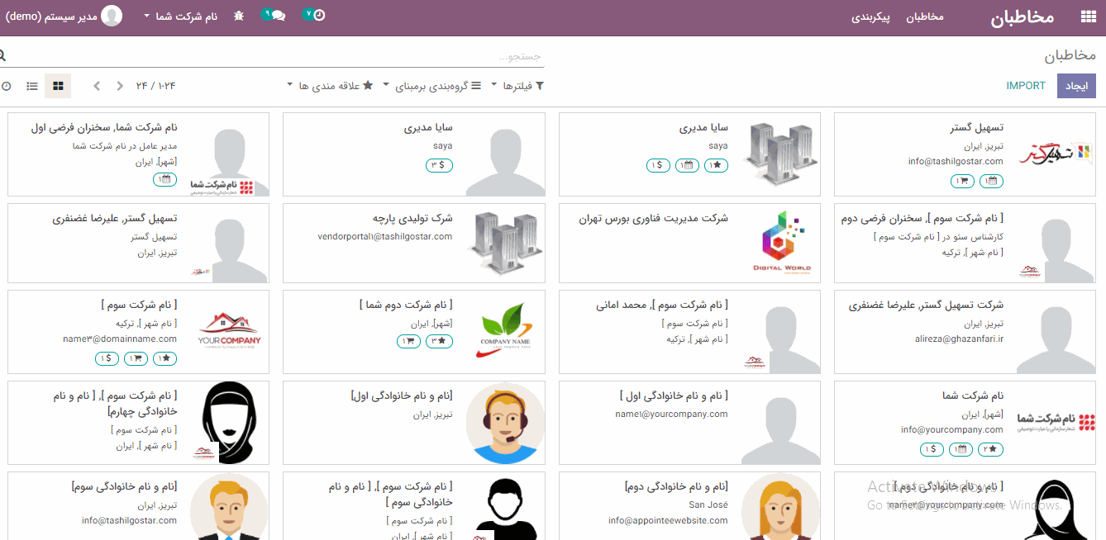Switch to activity view clock icon

click(x=7, y=86)
